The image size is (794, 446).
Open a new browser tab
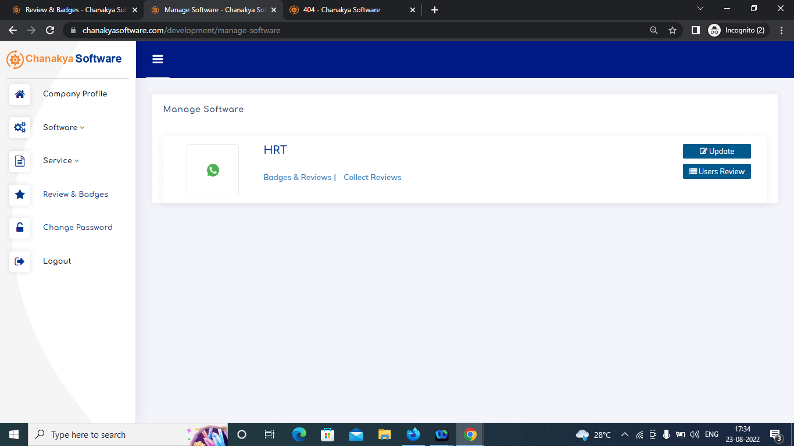(x=435, y=10)
